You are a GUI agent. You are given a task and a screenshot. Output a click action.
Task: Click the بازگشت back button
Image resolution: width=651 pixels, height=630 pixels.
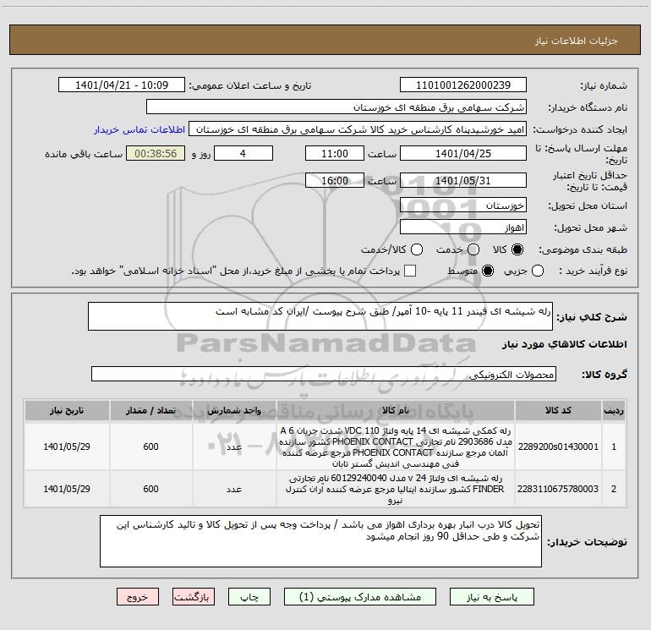[194, 597]
